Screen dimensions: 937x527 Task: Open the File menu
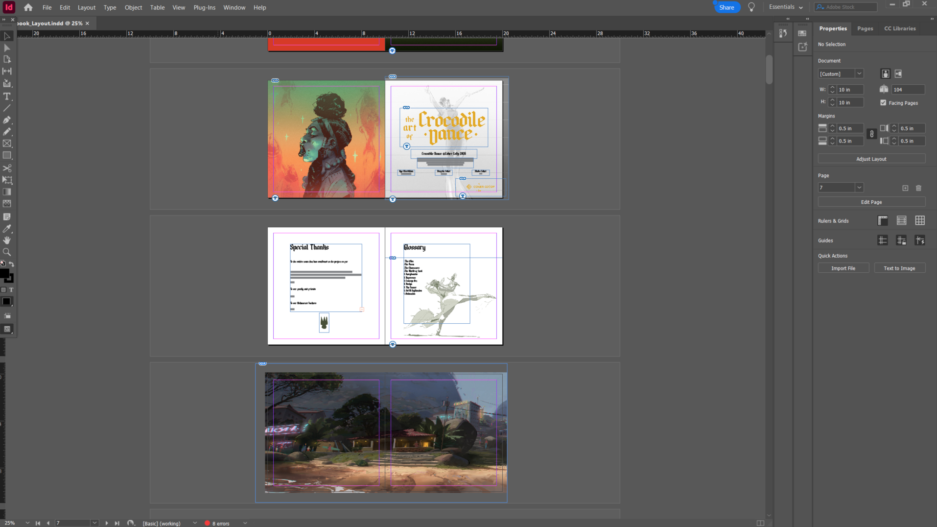pyautogui.click(x=47, y=7)
